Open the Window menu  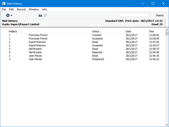coord(34,9)
